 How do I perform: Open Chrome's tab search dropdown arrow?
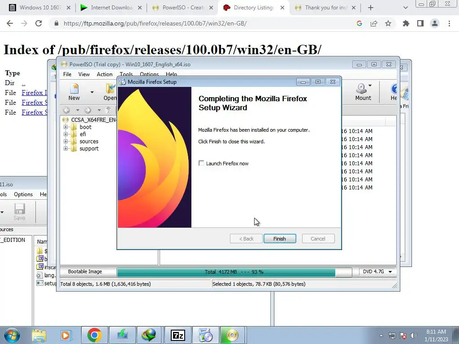405,8
